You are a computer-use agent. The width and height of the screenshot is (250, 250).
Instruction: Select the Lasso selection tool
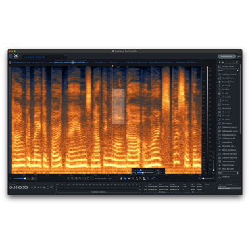(x=133, y=178)
